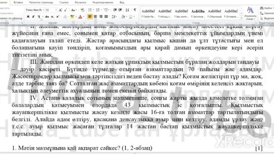The image size is (274, 154).
Task: Toggle italic (К) formatting
Action: [x=33, y=17]
